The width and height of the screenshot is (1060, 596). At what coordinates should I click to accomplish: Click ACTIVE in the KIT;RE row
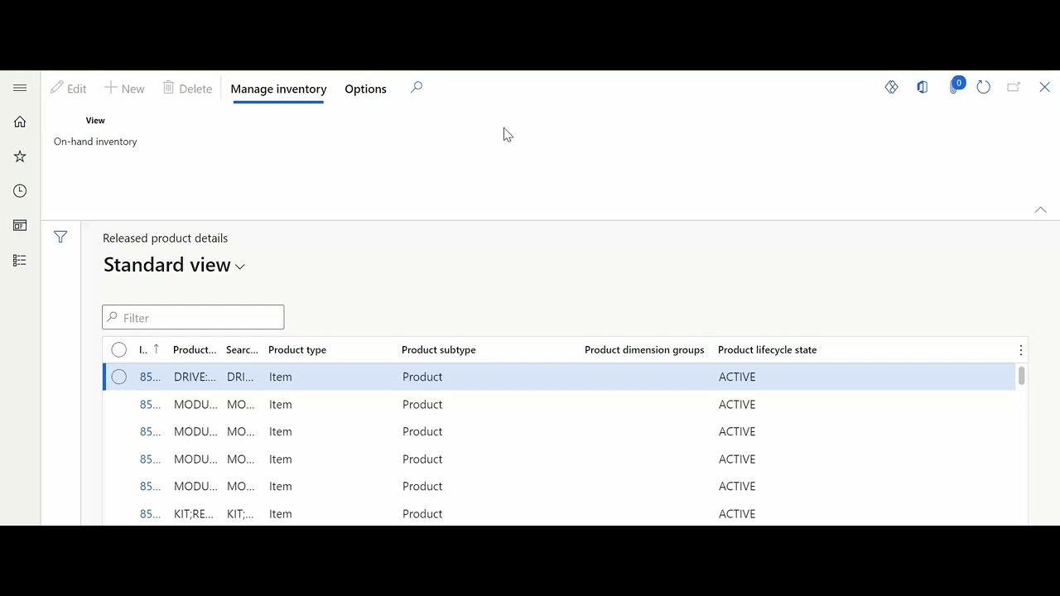point(737,514)
